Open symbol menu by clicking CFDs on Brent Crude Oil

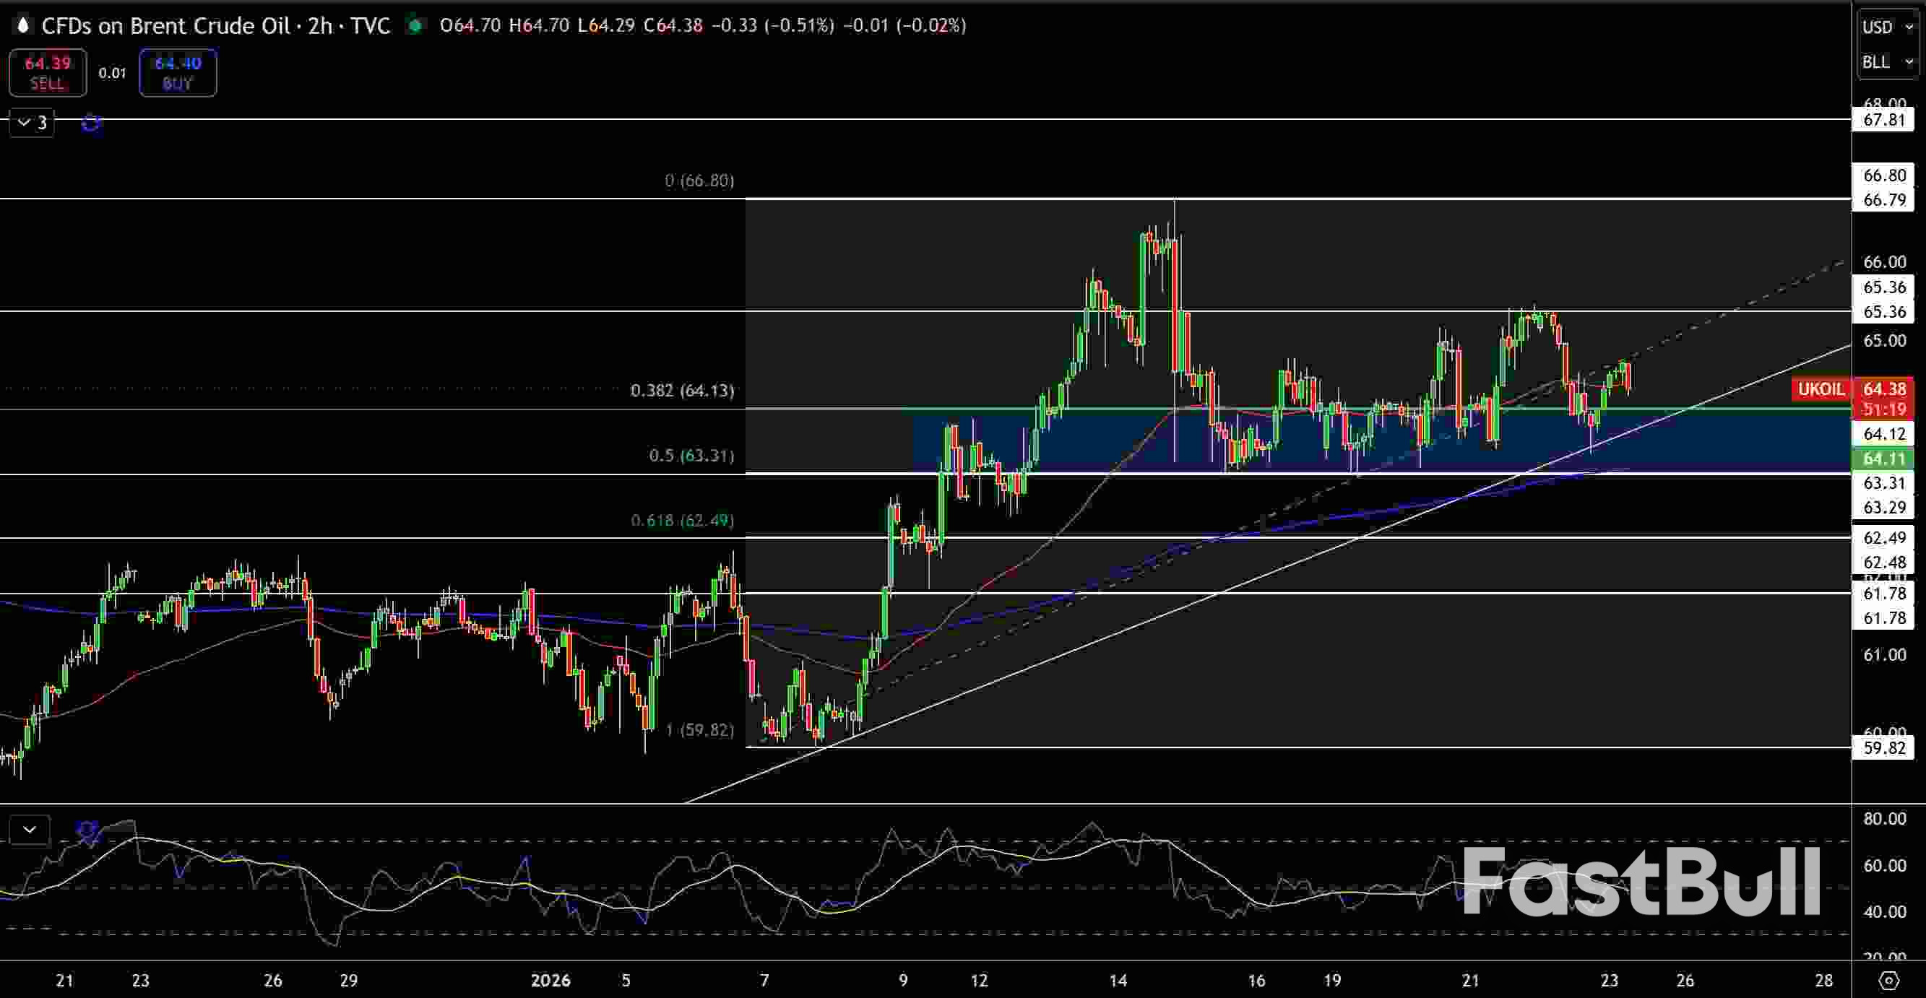click(x=166, y=25)
